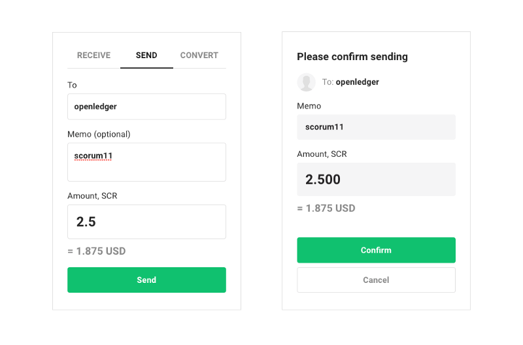This screenshot has height=345, width=523.
Task: Click the To label above recipient field
Action: click(x=72, y=86)
